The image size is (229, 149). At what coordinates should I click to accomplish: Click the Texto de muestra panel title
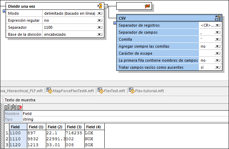[x=20, y=100]
